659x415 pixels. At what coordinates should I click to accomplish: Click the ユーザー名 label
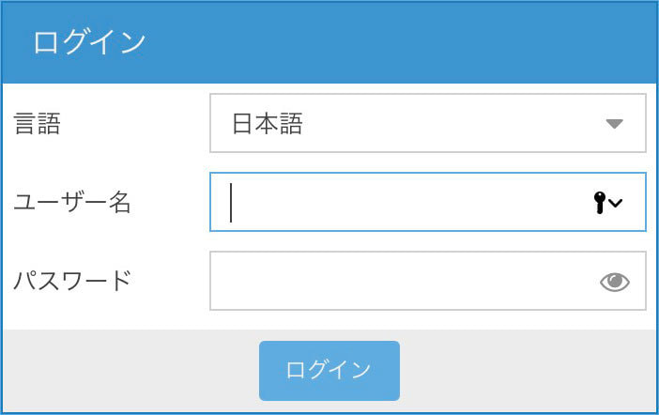click(72, 202)
